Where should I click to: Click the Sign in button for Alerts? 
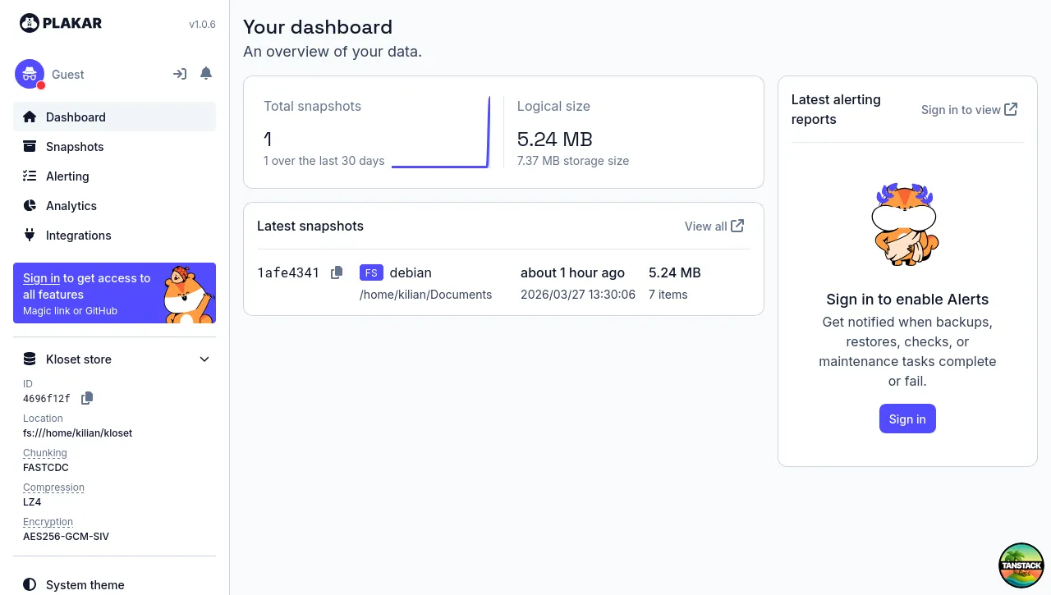[x=907, y=419]
